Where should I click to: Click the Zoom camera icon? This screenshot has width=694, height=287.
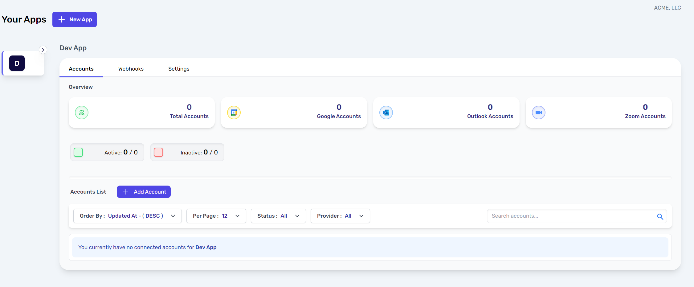click(x=538, y=113)
